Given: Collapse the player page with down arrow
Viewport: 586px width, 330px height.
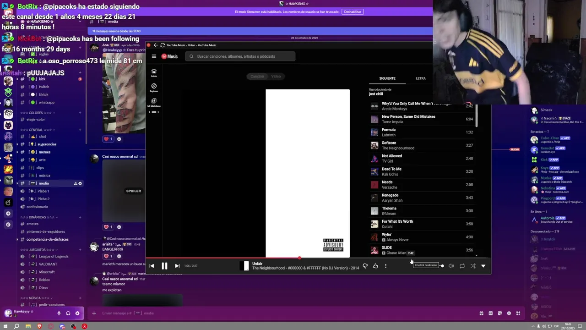Looking at the screenshot, I should pos(483,266).
